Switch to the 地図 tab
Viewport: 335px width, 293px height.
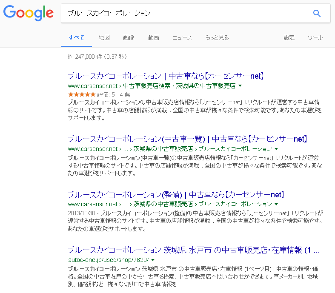104,37
